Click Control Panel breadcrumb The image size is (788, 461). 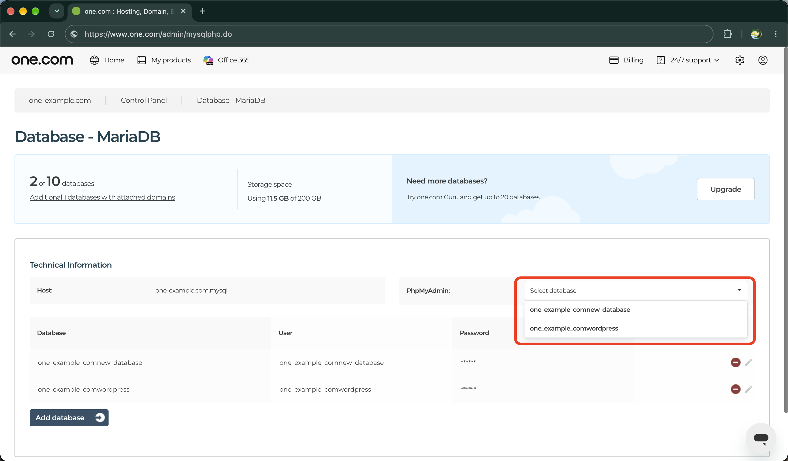tap(144, 100)
